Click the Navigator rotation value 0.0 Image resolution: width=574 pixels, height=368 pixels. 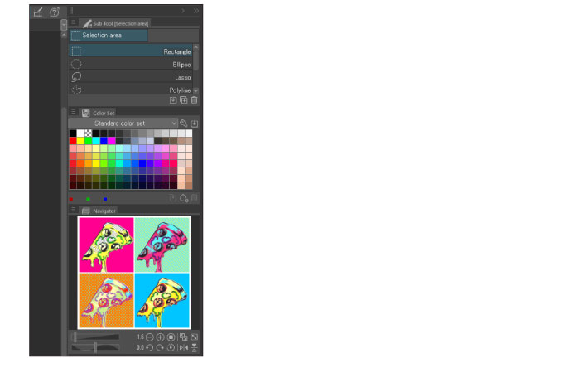(140, 347)
